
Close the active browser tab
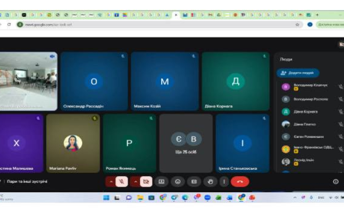(176, 15)
